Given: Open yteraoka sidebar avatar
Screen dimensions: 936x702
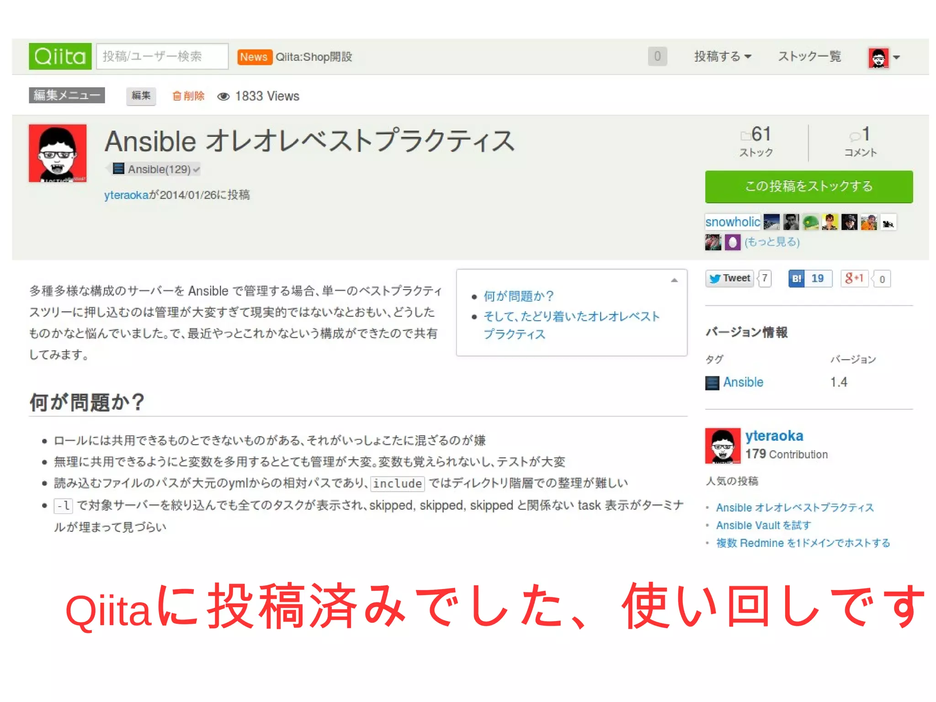Looking at the screenshot, I should 723,446.
